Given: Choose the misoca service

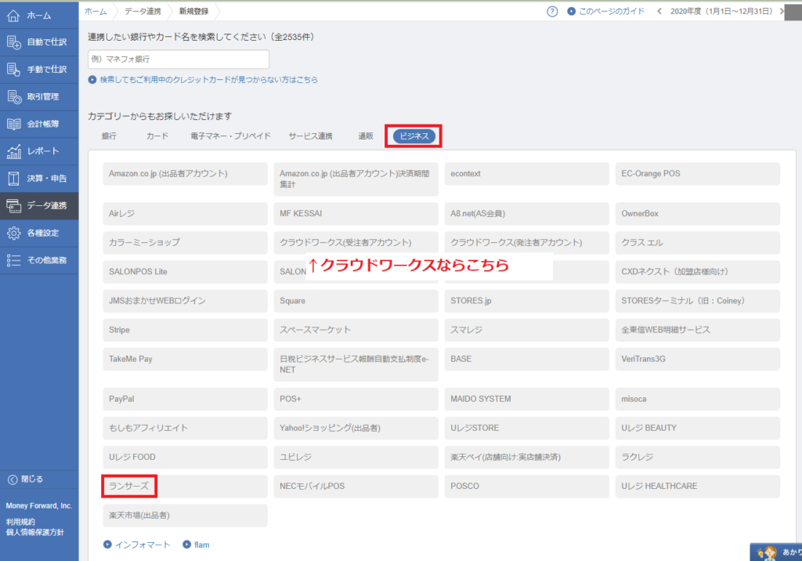Looking at the screenshot, I should (x=698, y=400).
